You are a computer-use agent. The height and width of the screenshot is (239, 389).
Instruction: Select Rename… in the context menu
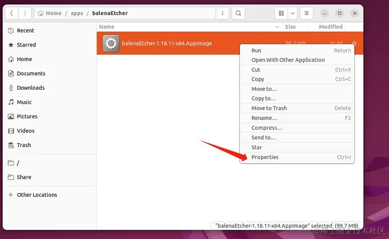point(297,118)
